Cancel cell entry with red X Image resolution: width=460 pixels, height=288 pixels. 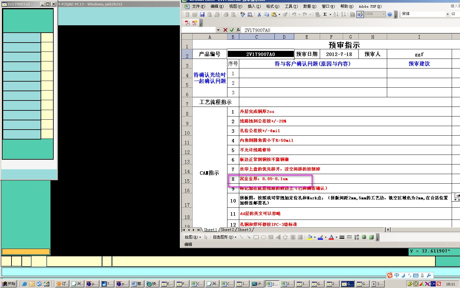[x=225, y=30]
